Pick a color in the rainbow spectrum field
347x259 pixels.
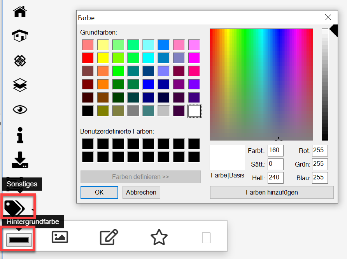(261, 84)
